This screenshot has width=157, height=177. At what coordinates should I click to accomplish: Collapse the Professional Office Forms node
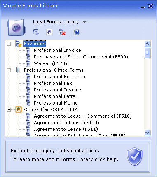click(9, 70)
